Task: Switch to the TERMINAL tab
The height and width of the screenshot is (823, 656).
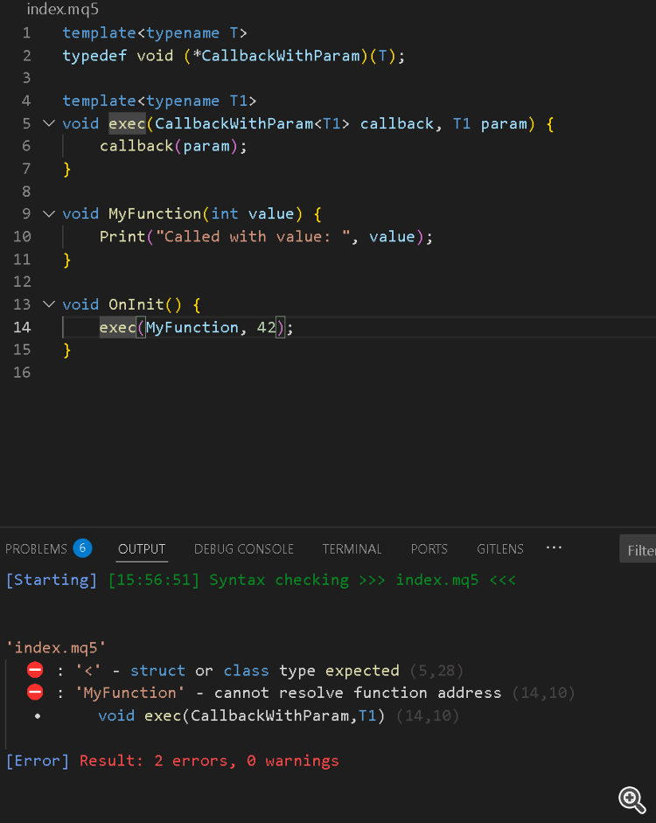Action: click(352, 549)
